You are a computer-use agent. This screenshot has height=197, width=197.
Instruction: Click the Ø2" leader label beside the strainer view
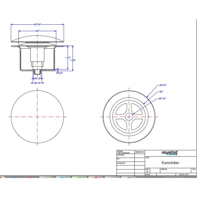[161, 92]
